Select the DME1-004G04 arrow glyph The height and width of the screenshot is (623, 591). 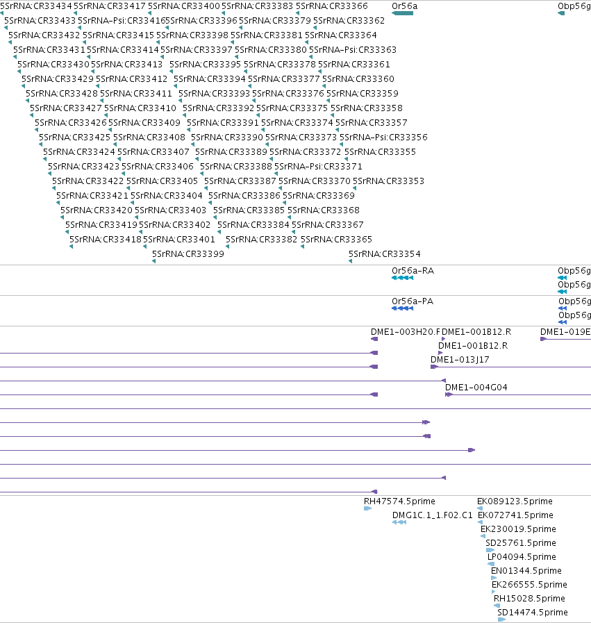(x=449, y=394)
